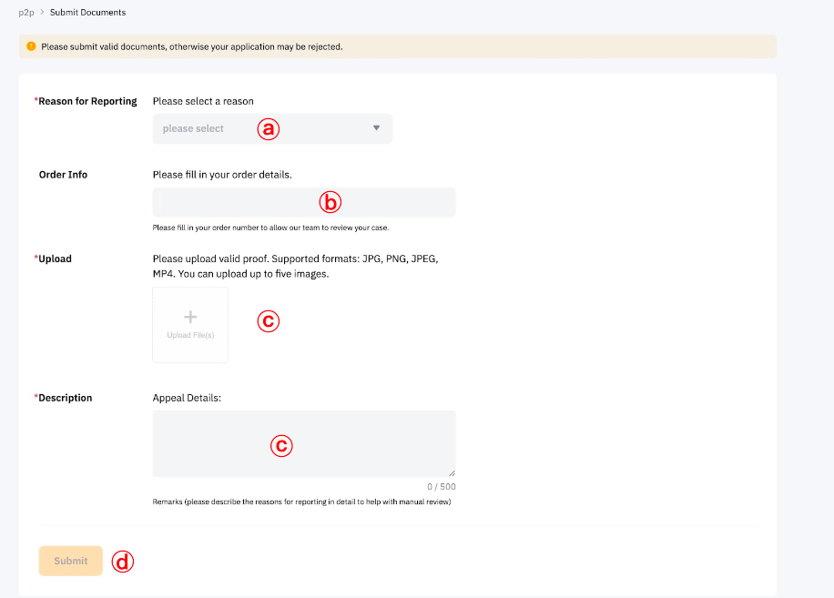
Task: Grab the description textarea resize handle
Action: pyautogui.click(x=452, y=472)
